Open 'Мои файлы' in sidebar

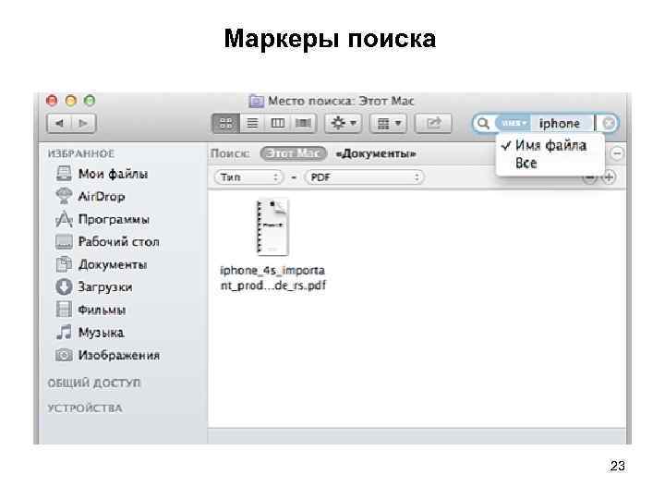[114, 174]
